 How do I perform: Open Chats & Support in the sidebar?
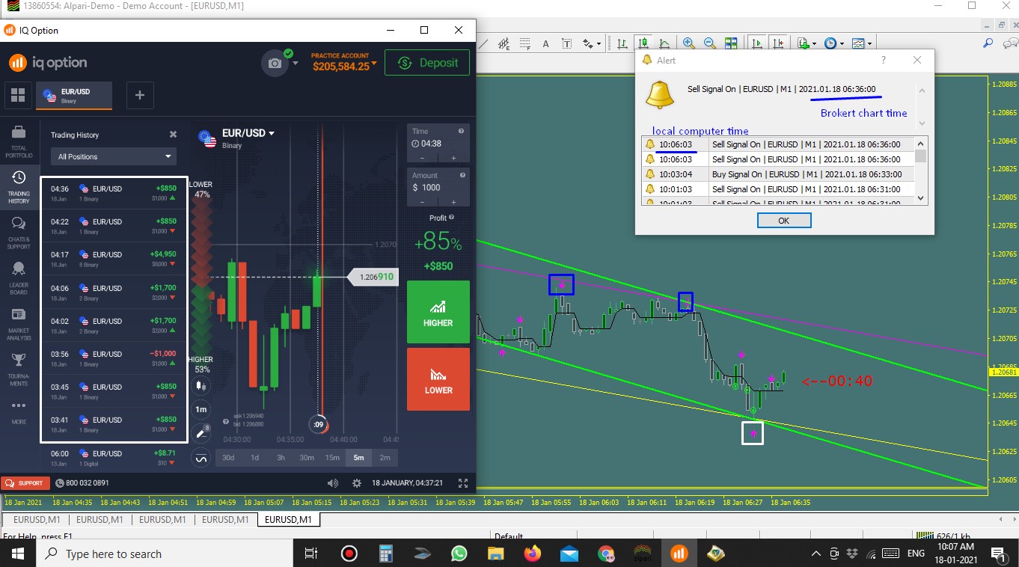(x=19, y=233)
